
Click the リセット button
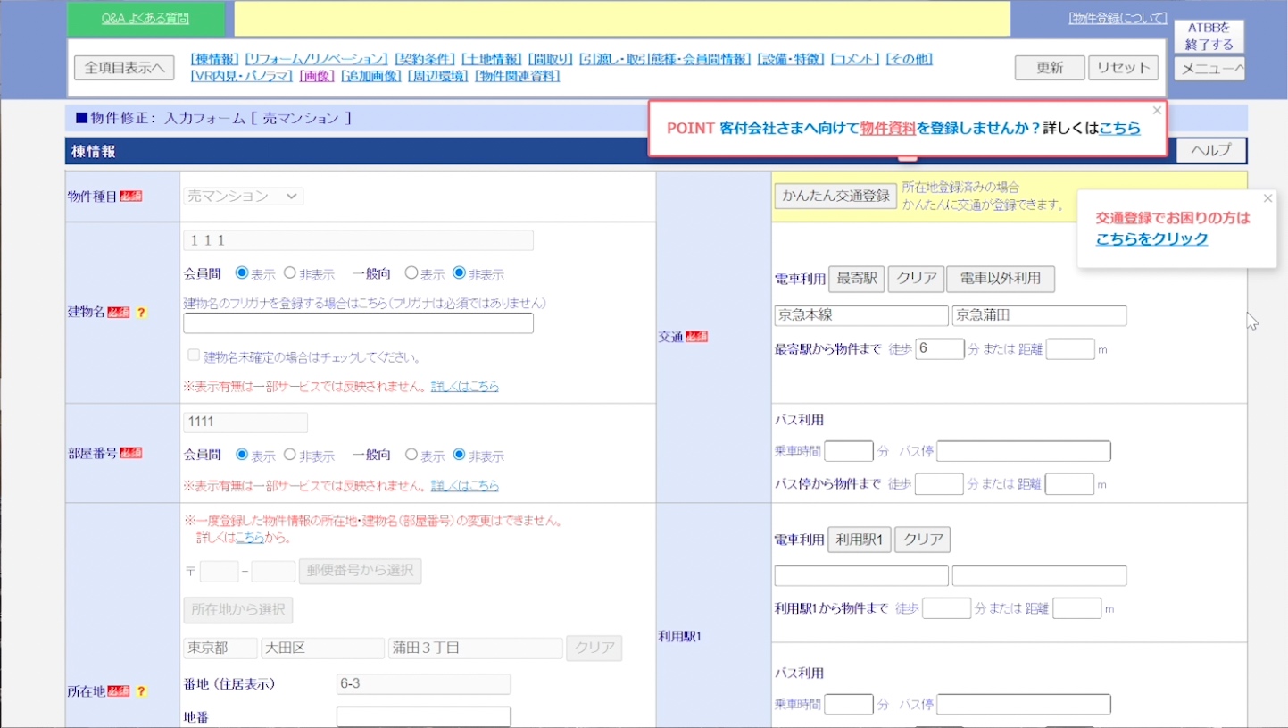tap(1123, 68)
